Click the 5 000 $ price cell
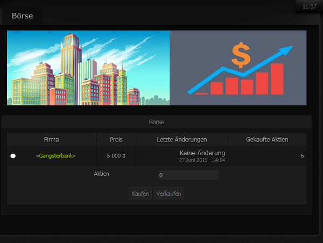This screenshot has height=243, width=323. (x=116, y=156)
